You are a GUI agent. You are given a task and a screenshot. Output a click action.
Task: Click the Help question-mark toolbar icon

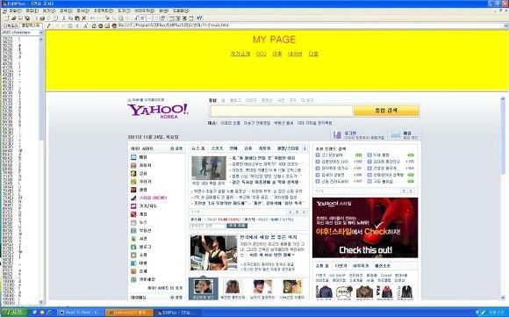click(199, 18)
